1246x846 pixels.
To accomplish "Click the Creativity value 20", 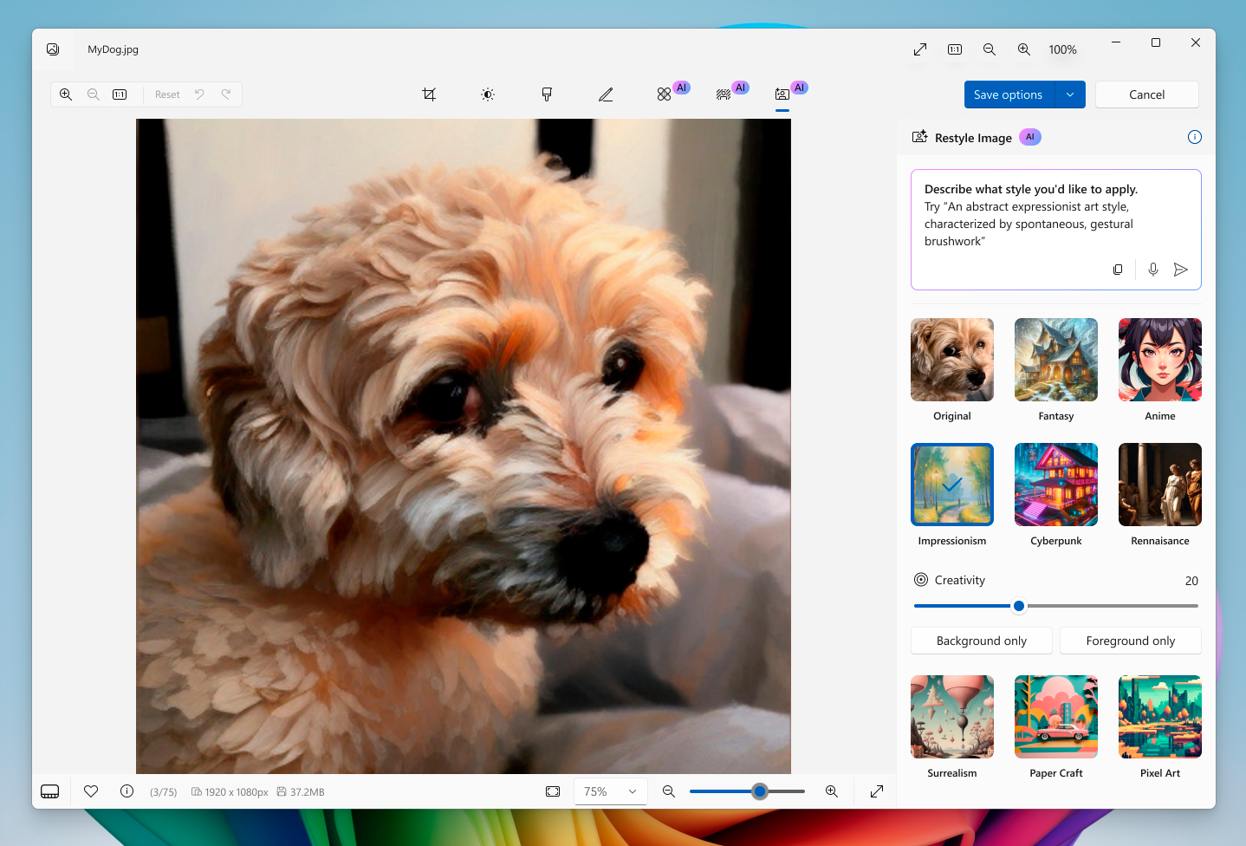I will click(x=1191, y=581).
